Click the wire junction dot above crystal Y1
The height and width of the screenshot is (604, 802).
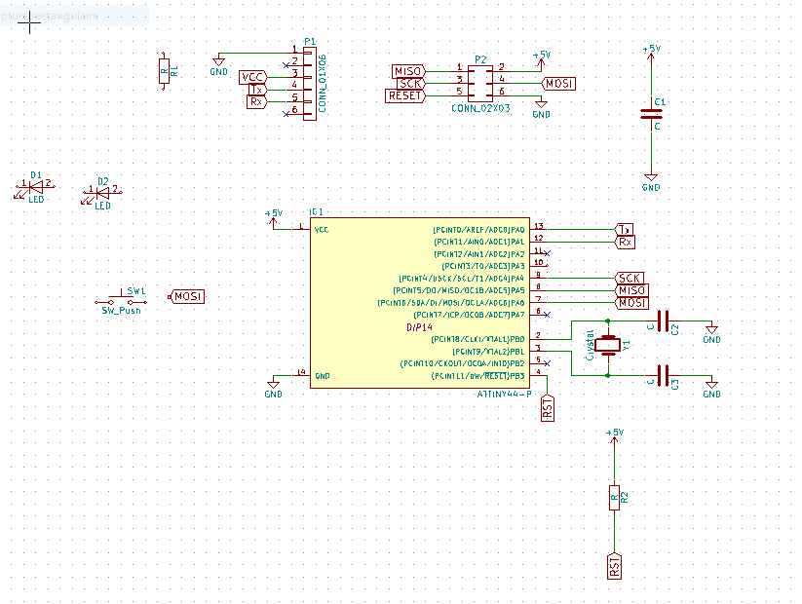tap(608, 321)
